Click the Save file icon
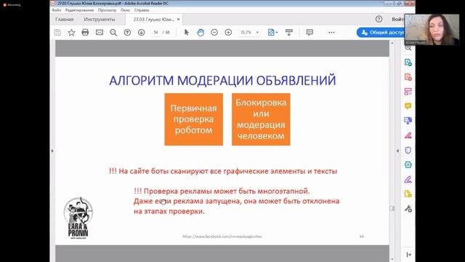The width and height of the screenshot is (465, 262). [x=57, y=32]
